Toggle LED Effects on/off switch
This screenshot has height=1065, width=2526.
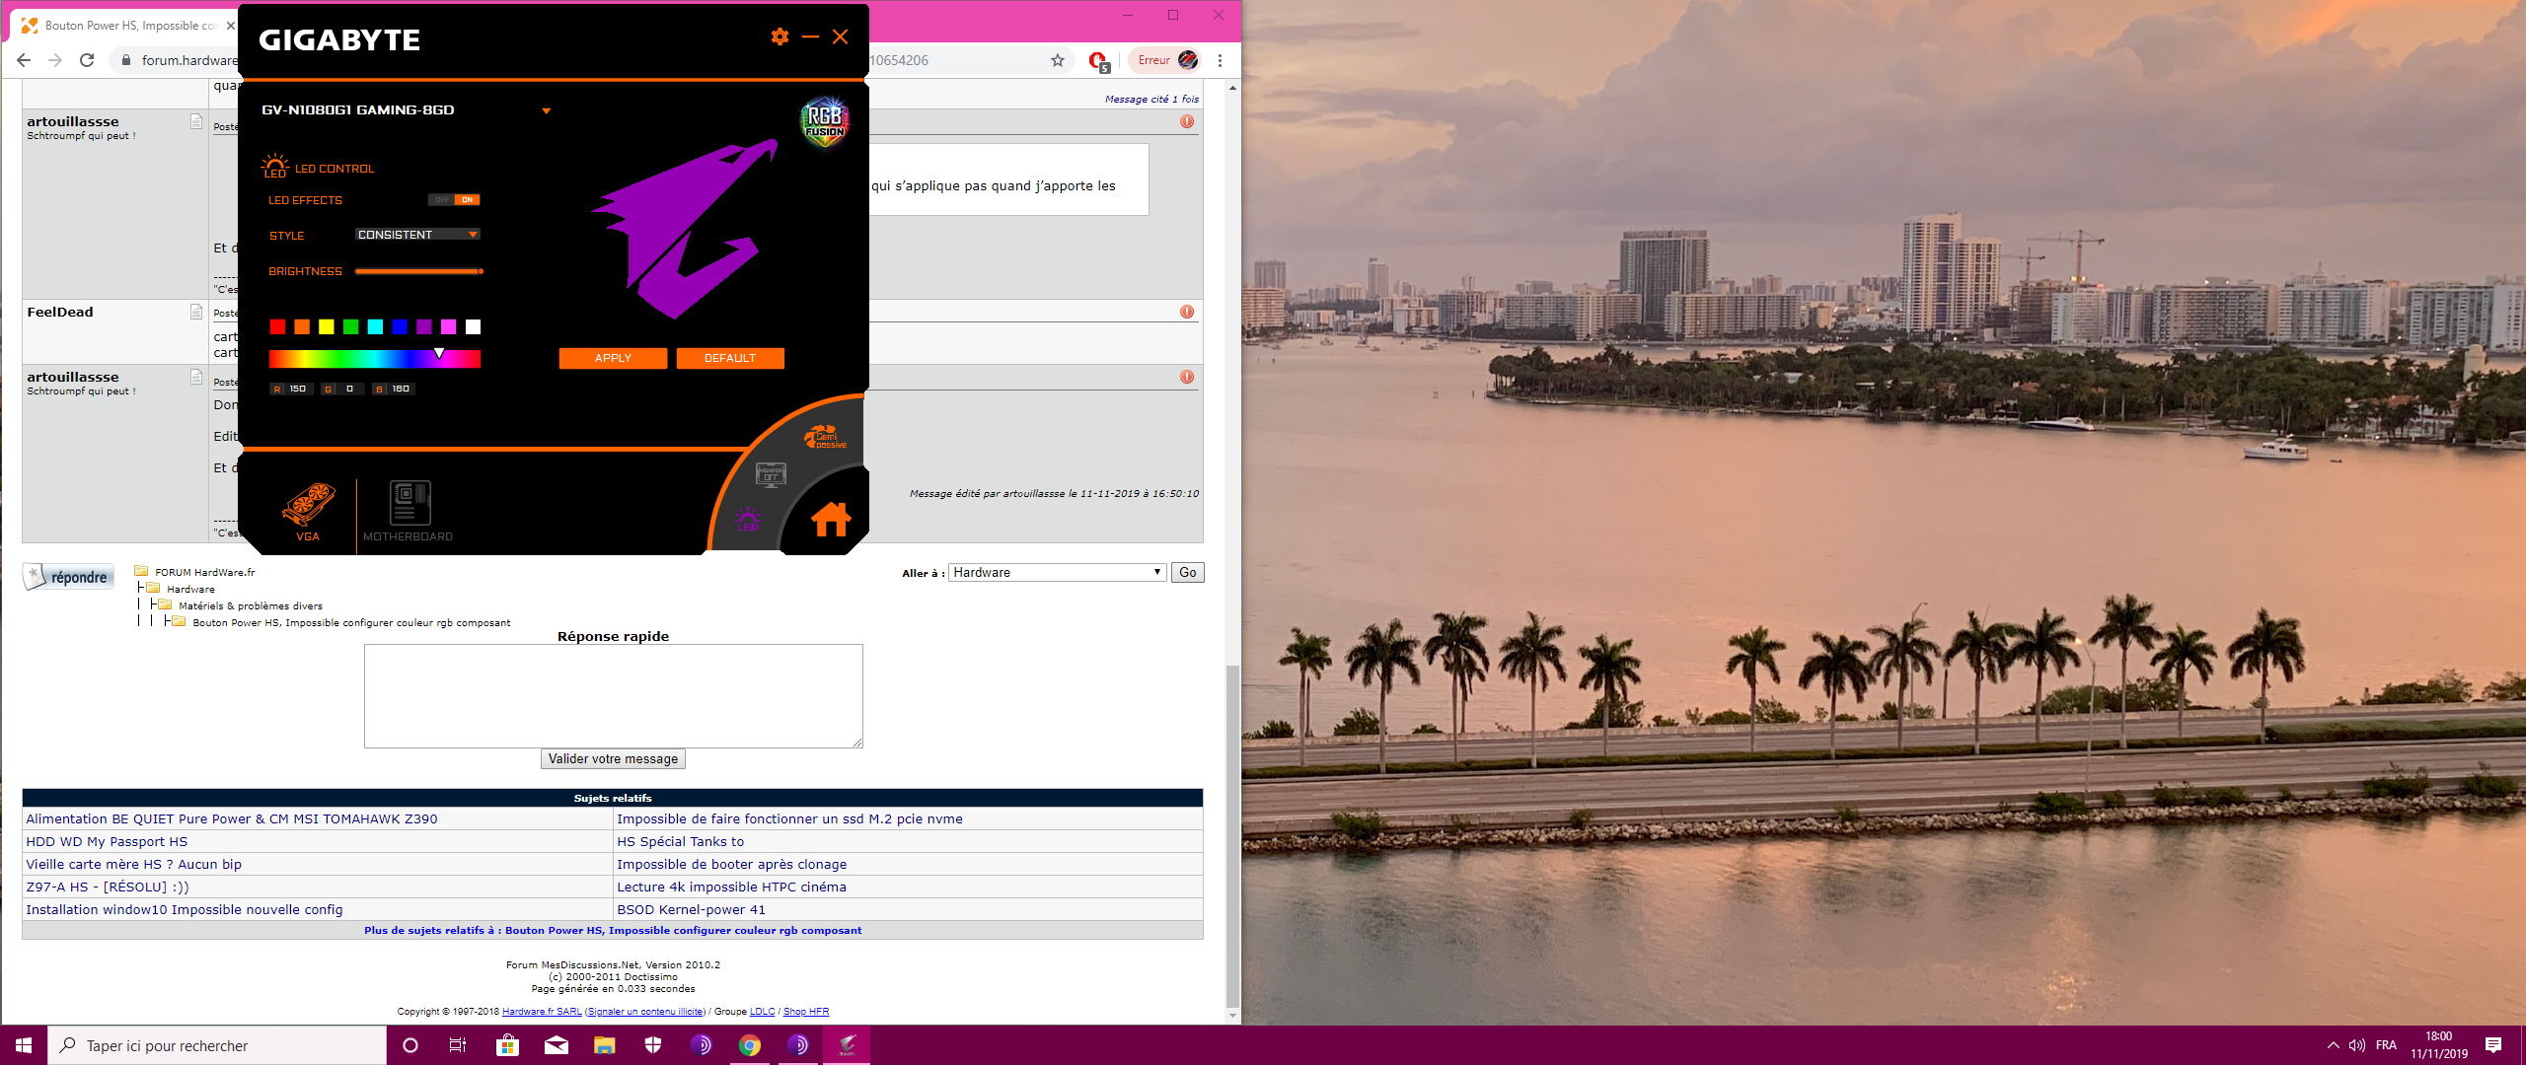point(454,200)
